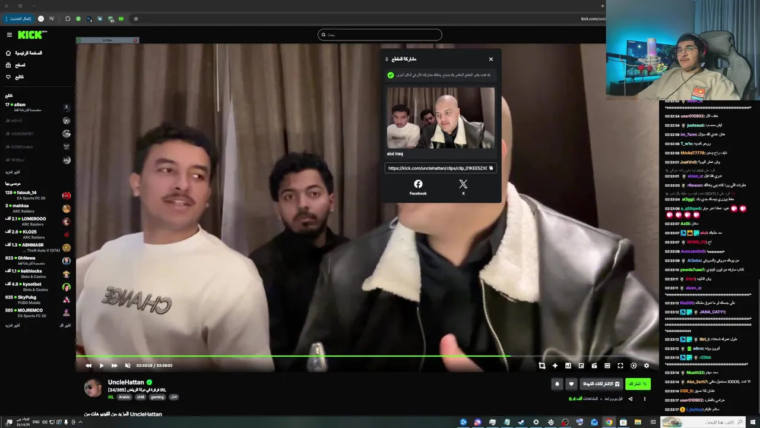Viewport: 760px width, 428px height.
Task: Share the clip on X
Action: pos(463,187)
